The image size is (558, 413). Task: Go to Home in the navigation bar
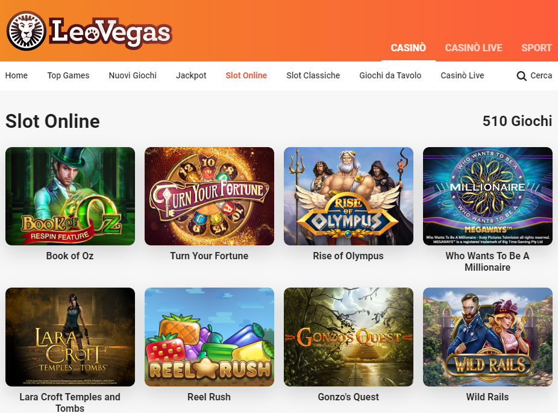pos(16,75)
